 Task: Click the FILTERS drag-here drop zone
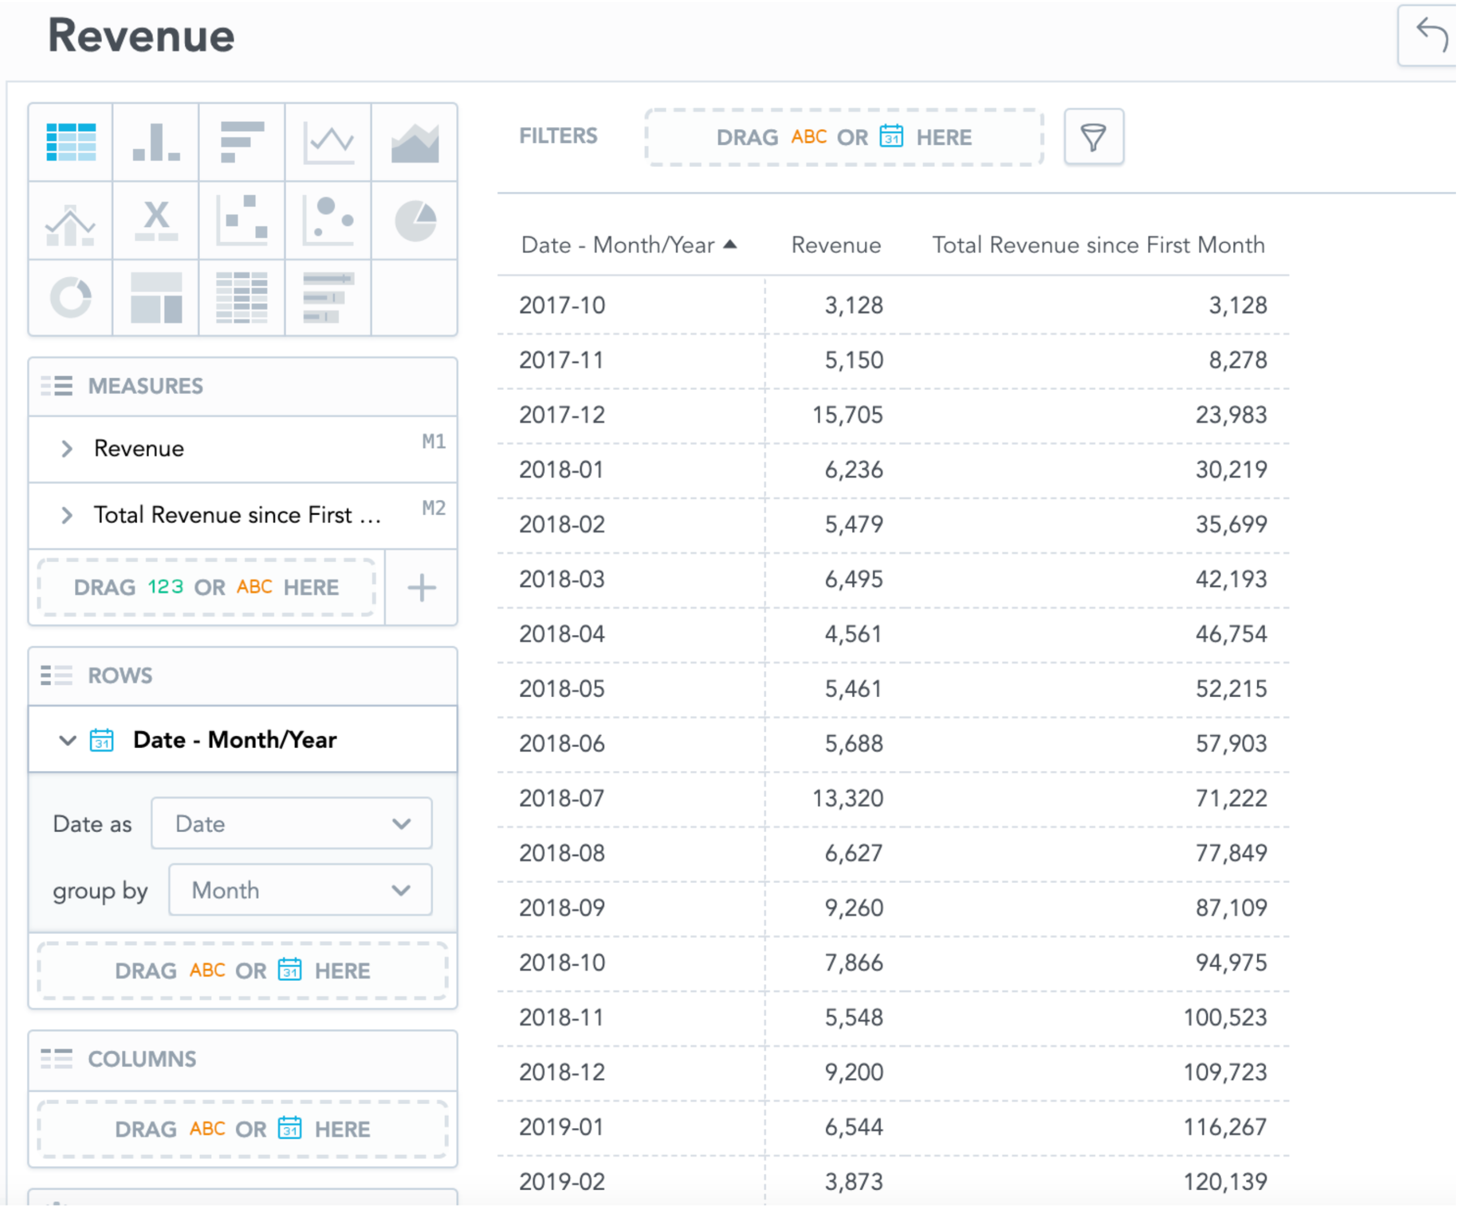point(843,137)
